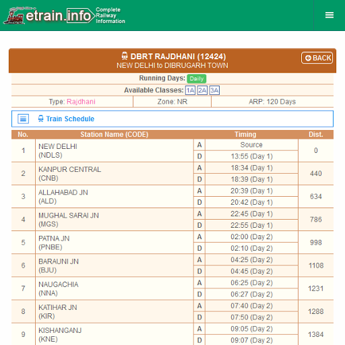Open the hamburger menu icon
Screen dimensions: 345x345
coord(330,15)
